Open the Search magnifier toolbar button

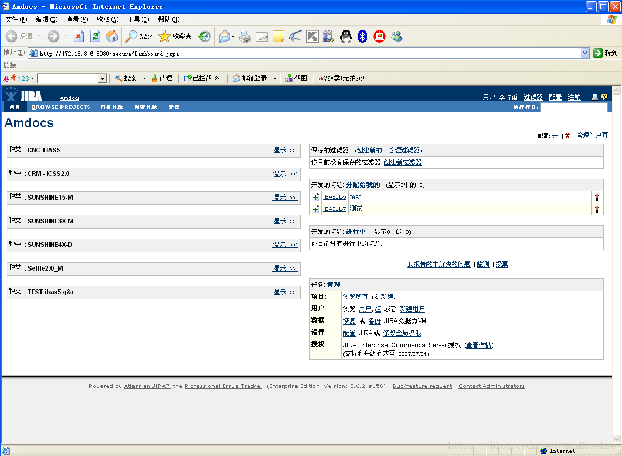(138, 36)
